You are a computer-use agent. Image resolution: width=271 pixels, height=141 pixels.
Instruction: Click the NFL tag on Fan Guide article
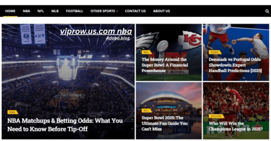click(x=146, y=110)
